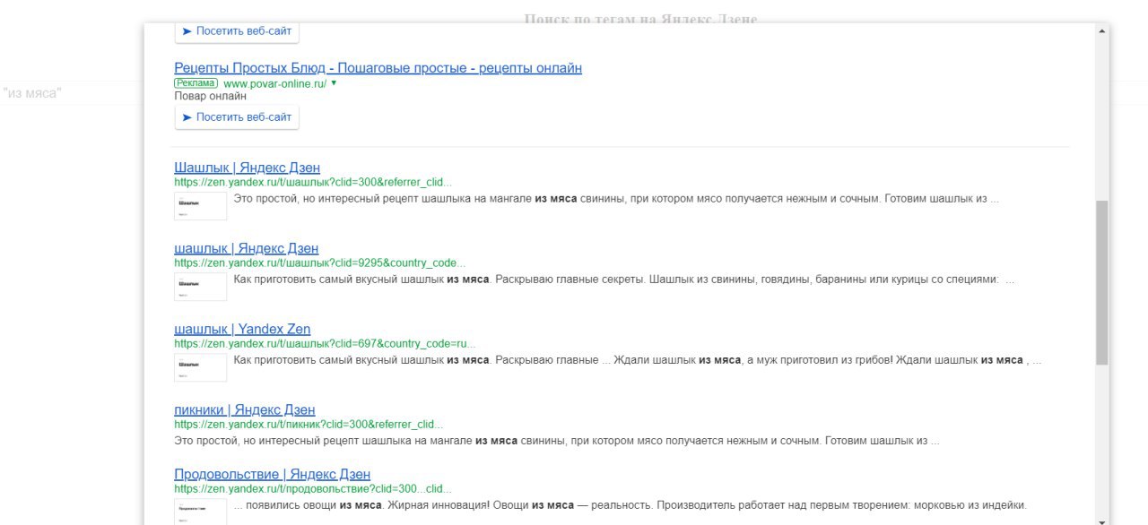
Task: Click the scrollbar down arrow
Action: pos(1101,521)
